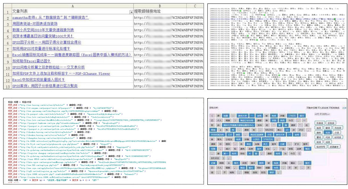
Task: Select the 简称 word class button
Action: click(x=319, y=132)
